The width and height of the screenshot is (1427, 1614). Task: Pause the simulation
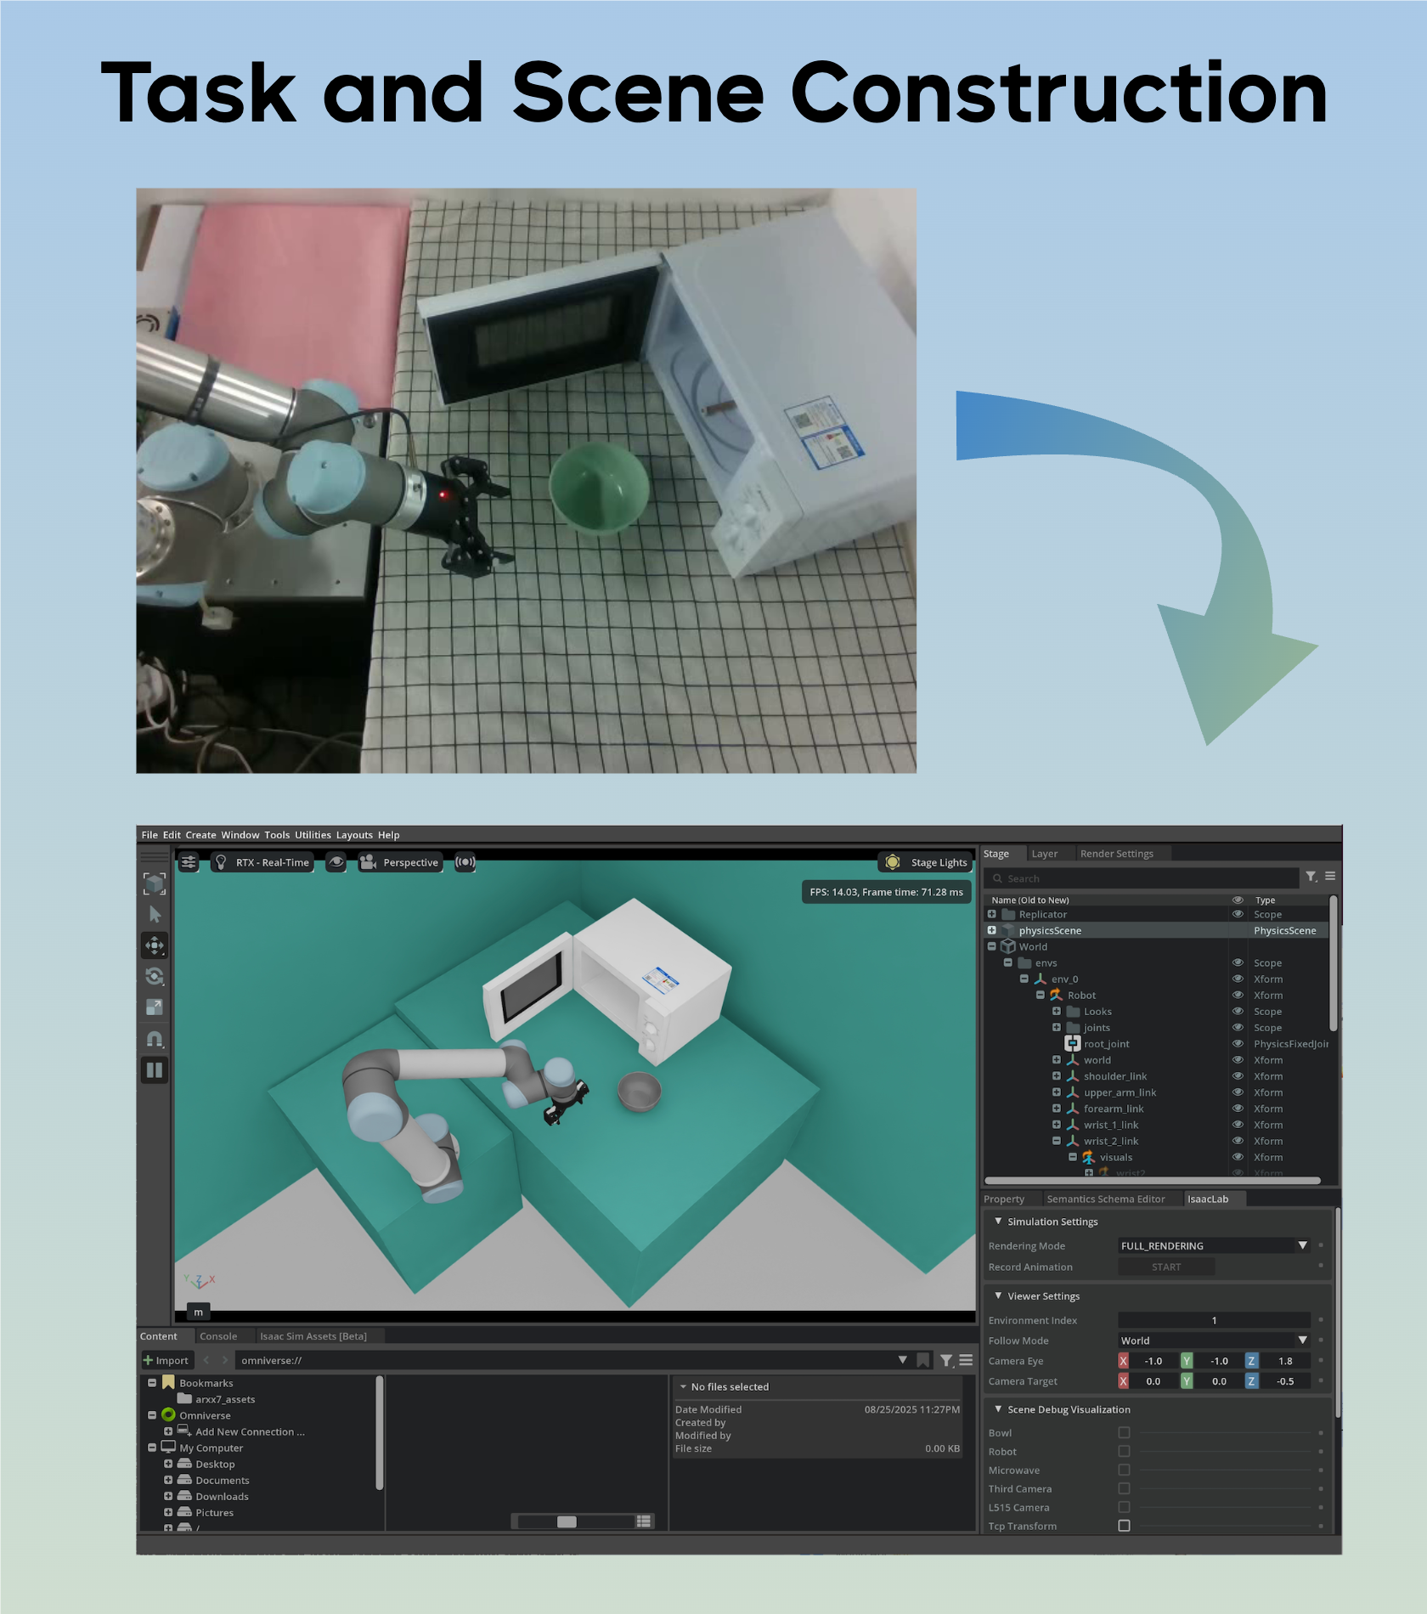click(x=155, y=1070)
